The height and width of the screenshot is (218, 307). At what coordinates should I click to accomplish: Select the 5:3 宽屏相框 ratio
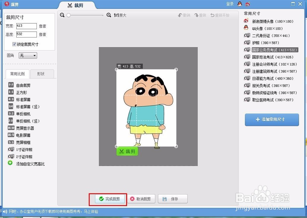(x=19, y=143)
